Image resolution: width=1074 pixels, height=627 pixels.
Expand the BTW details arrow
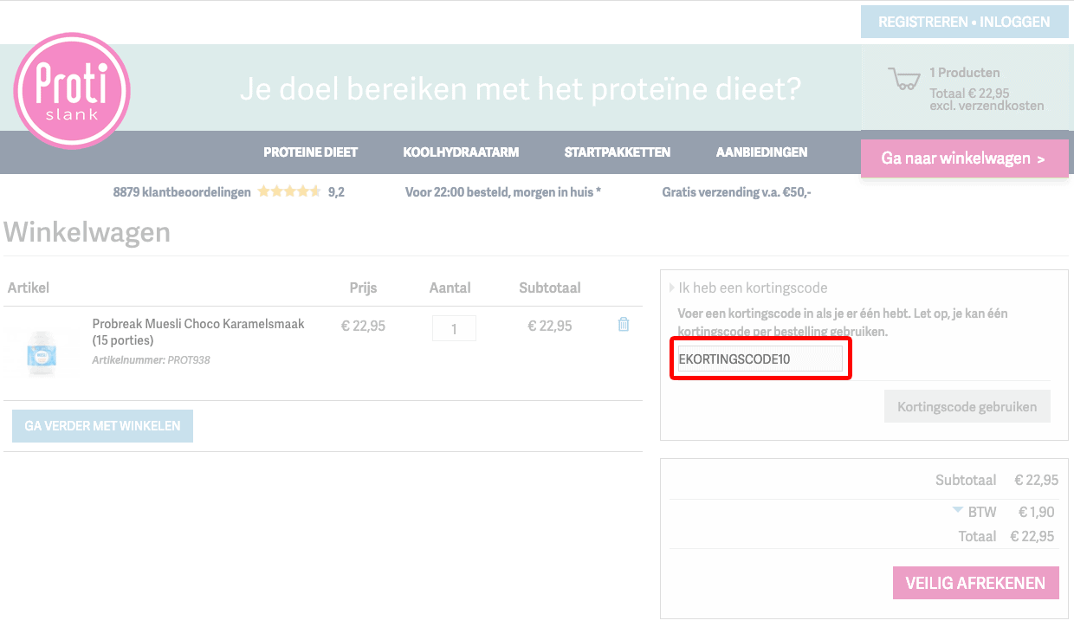pyautogui.click(x=958, y=510)
